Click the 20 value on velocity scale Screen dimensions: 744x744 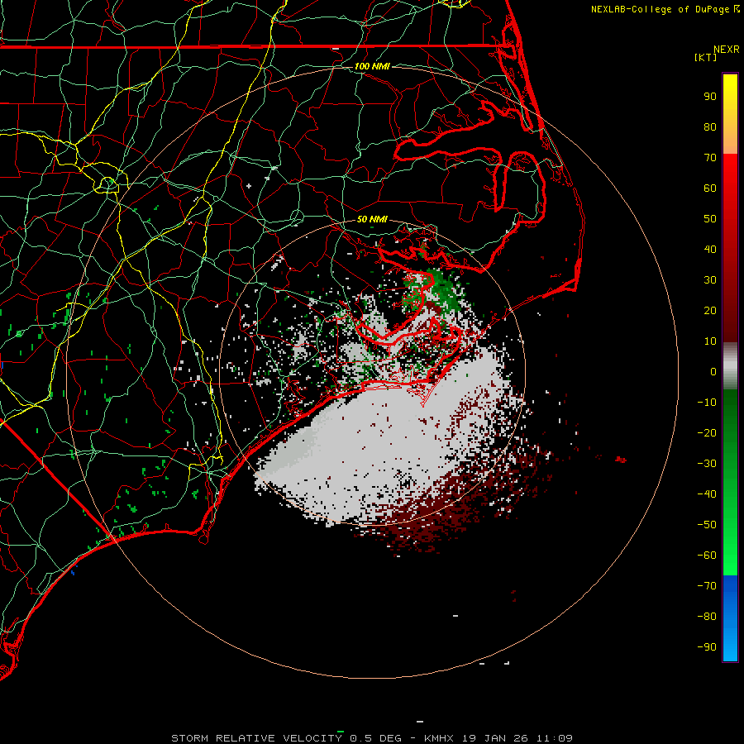click(x=710, y=311)
